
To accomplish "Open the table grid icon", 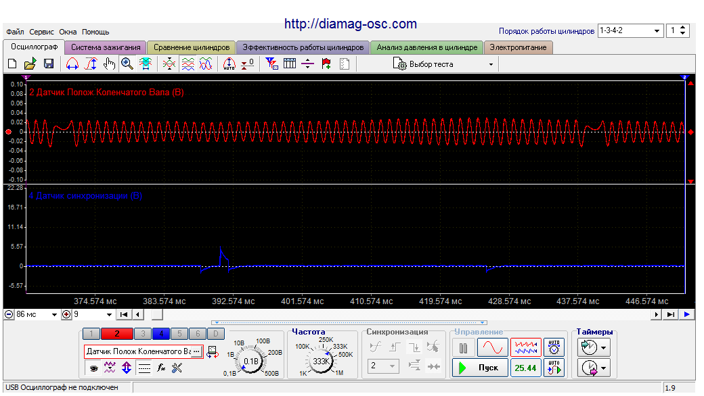I will coord(290,64).
